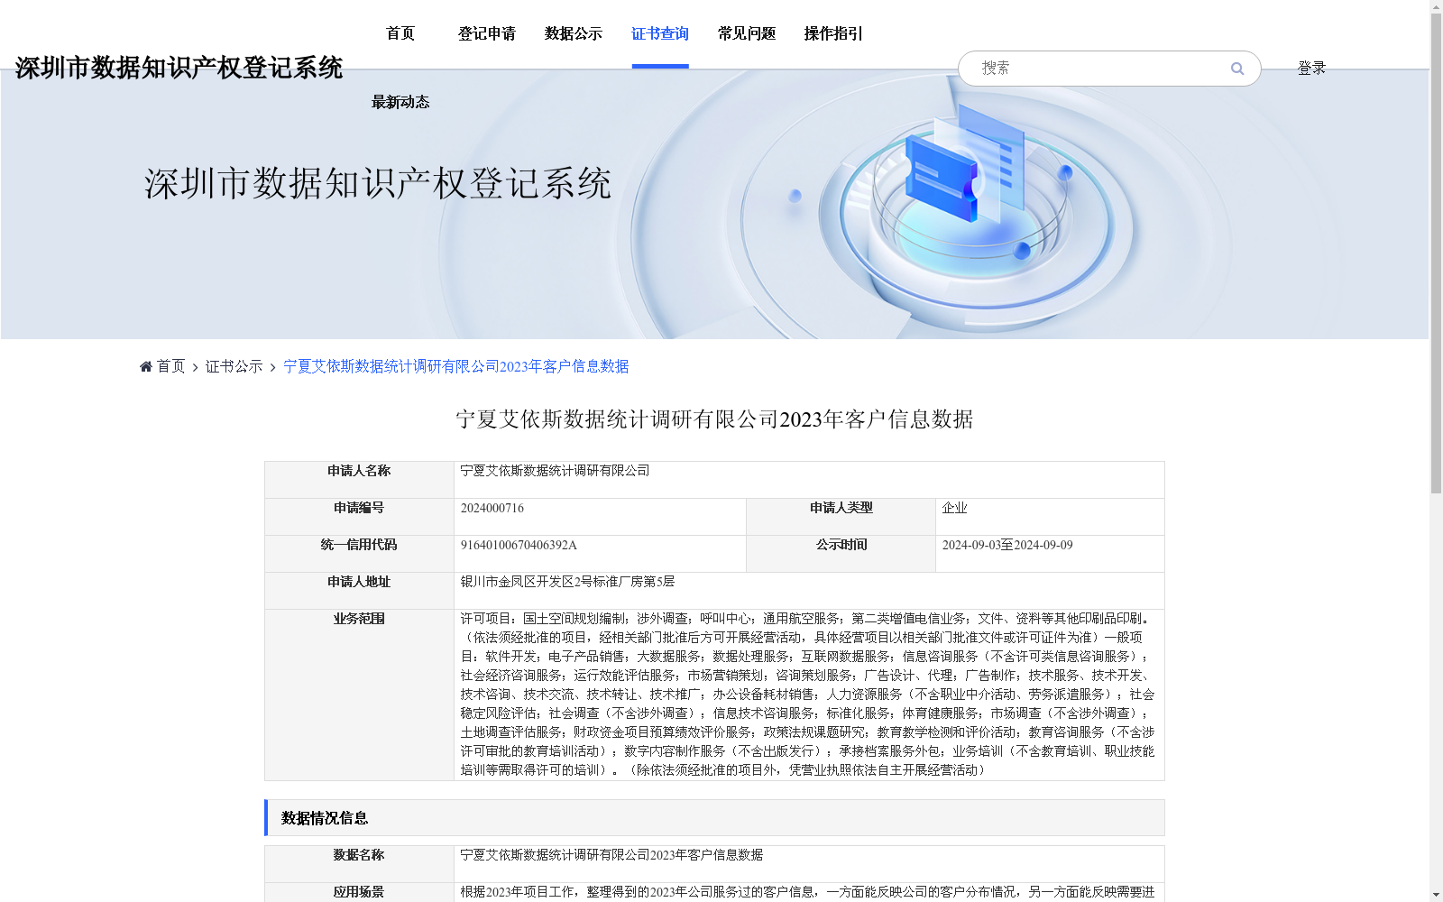This screenshot has height=902, width=1443.
Task: Click breadcrumb link 宁夏艾依斯数据统计调研有限公司2023年客户信息数据
Action: click(x=456, y=366)
